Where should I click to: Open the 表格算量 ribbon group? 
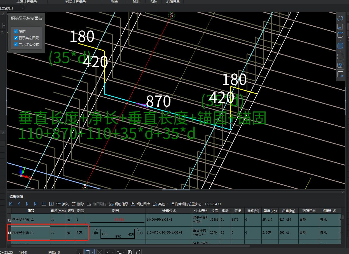173,2
